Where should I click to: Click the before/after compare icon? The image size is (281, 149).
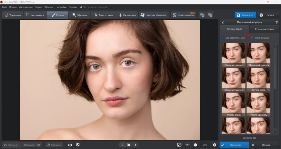(x=78, y=145)
